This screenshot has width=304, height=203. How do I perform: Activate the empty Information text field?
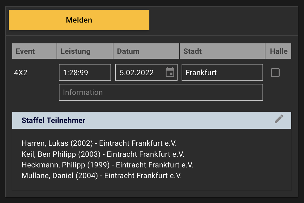coord(161,93)
